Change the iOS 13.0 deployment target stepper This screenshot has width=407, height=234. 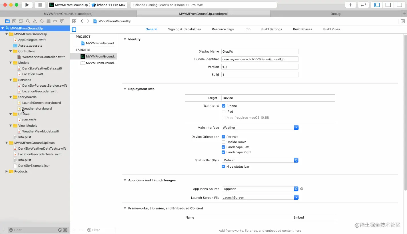(218, 106)
